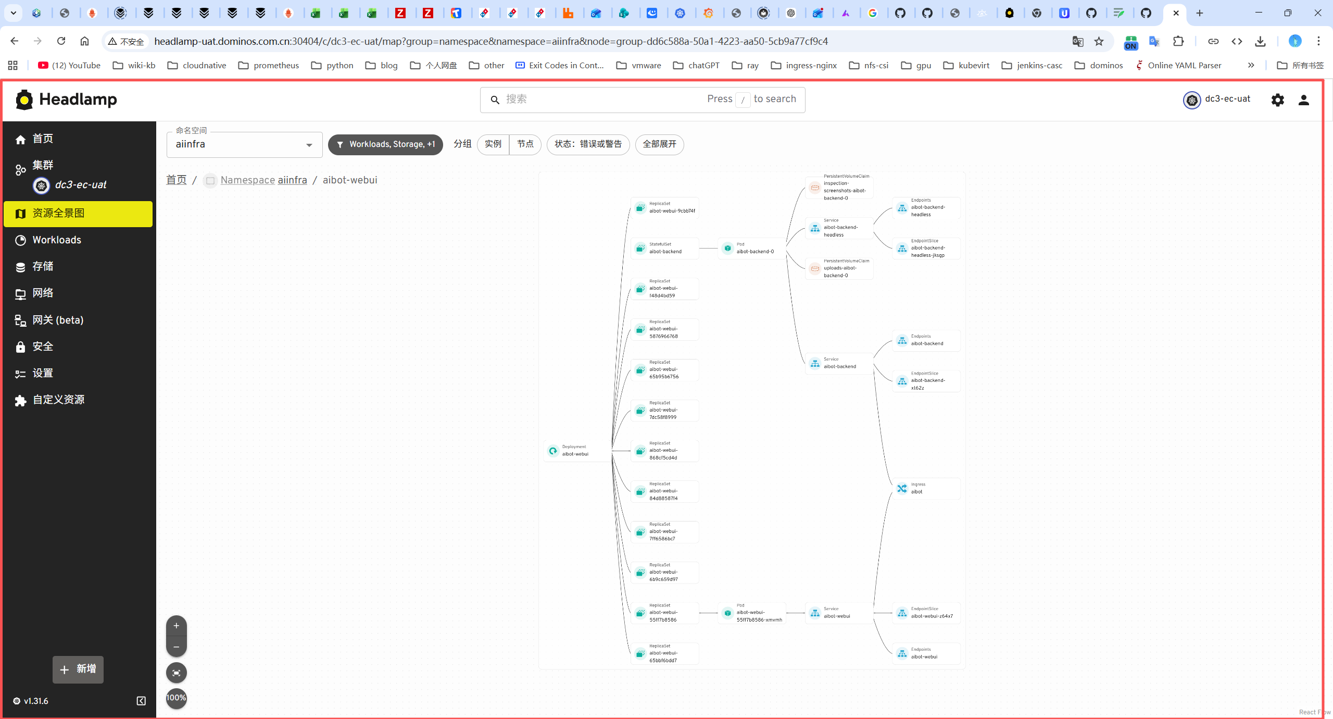The height and width of the screenshot is (719, 1333).
Task: Select ReplicaSet aibot-webui-9cbb74f node
Action: pyautogui.click(x=665, y=207)
